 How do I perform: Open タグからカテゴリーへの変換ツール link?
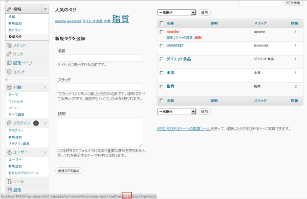(184, 129)
